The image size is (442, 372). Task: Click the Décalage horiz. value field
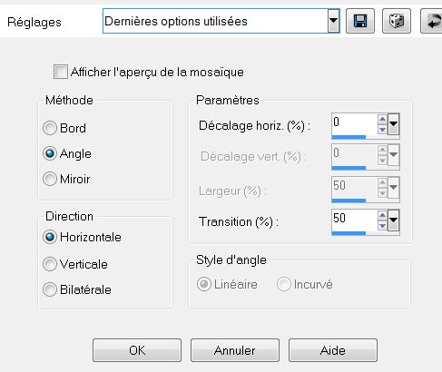pyautogui.click(x=355, y=123)
